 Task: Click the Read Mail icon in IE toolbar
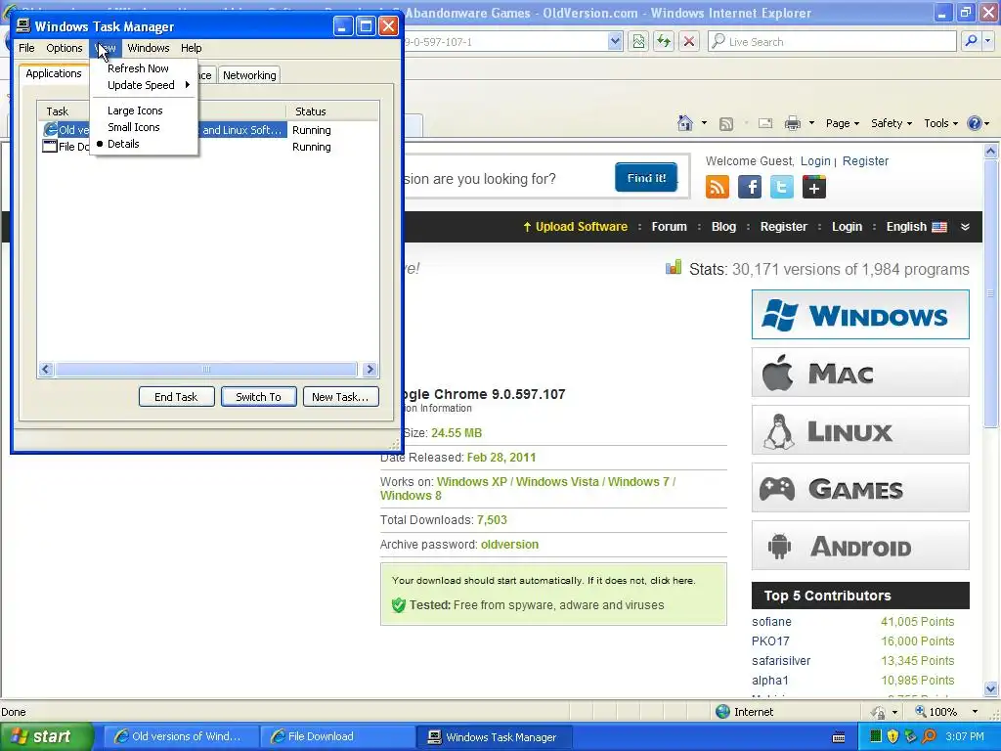coord(765,123)
